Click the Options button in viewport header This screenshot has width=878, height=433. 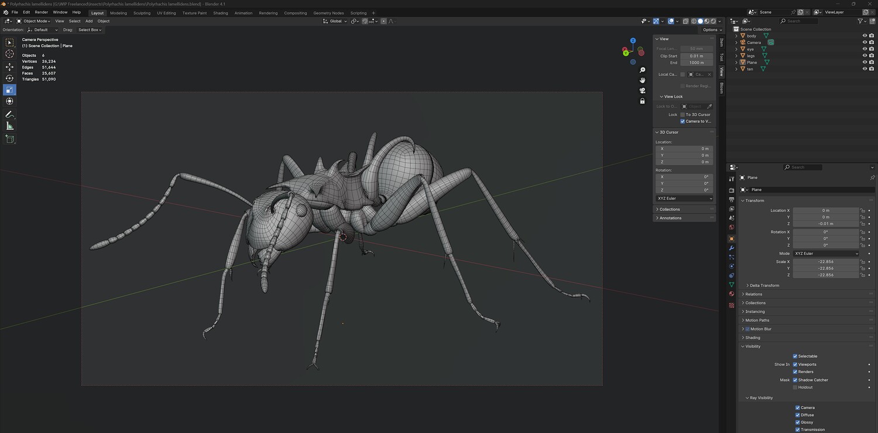(711, 30)
